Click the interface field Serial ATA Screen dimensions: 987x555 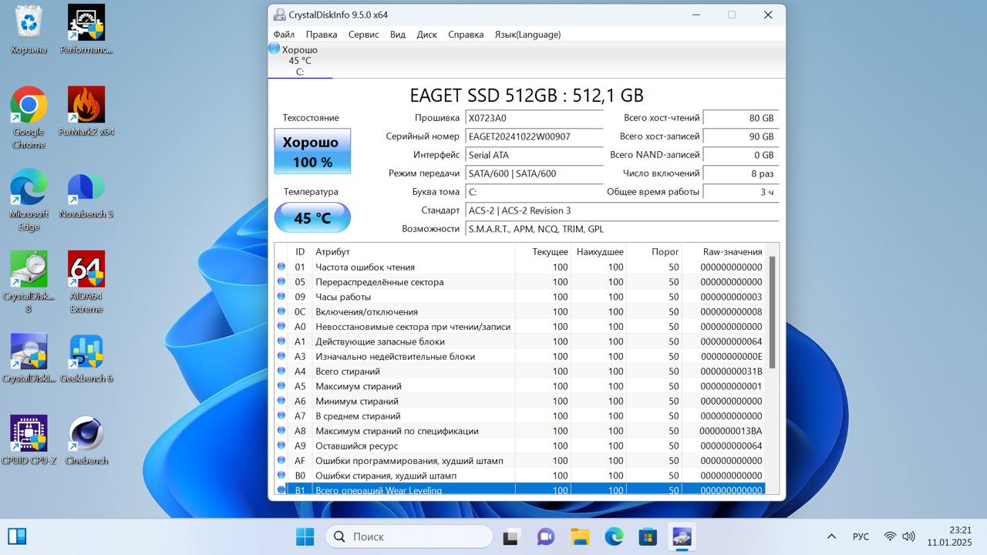click(x=534, y=155)
